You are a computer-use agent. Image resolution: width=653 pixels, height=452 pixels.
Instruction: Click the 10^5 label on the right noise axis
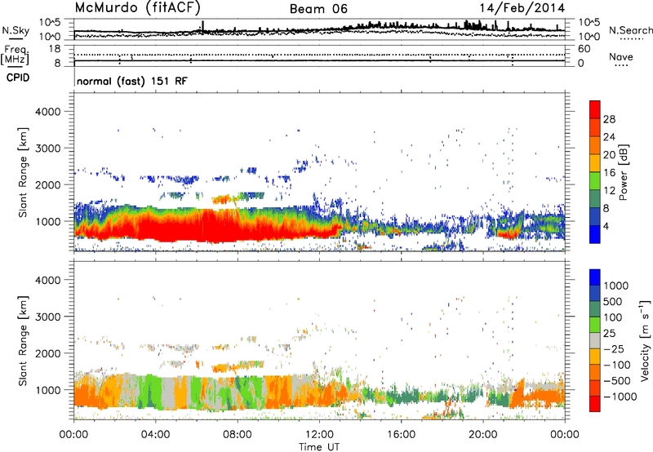589,23
